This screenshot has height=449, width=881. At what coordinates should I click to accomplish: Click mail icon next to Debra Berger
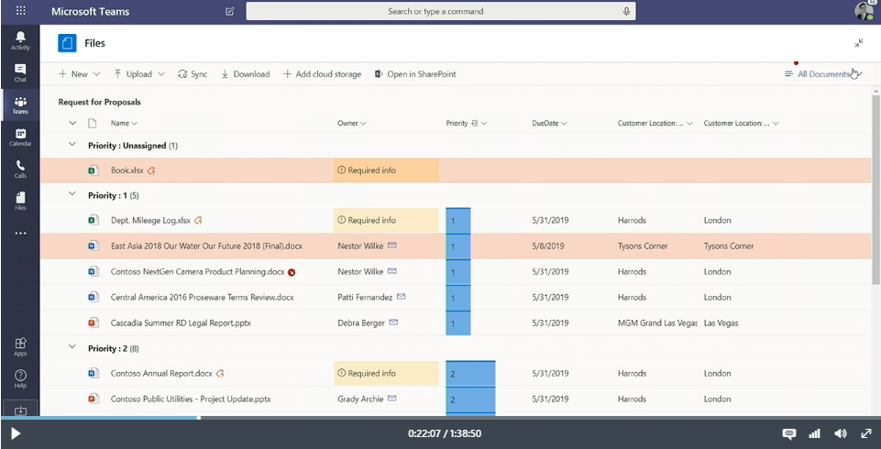[394, 323]
